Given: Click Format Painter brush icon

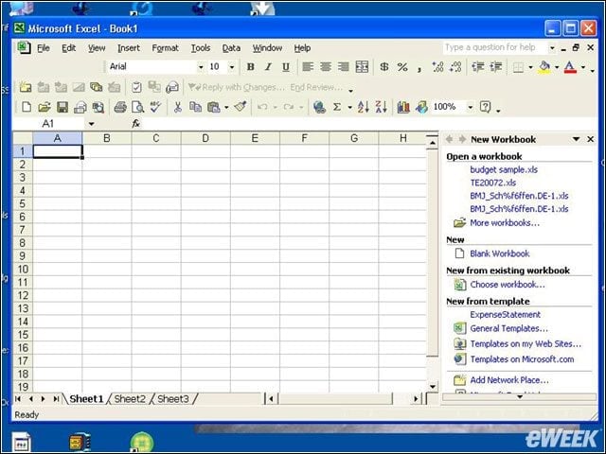Looking at the screenshot, I should click(x=240, y=107).
